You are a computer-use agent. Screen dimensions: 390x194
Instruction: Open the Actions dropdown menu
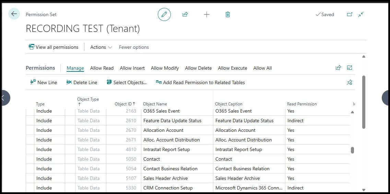click(101, 47)
